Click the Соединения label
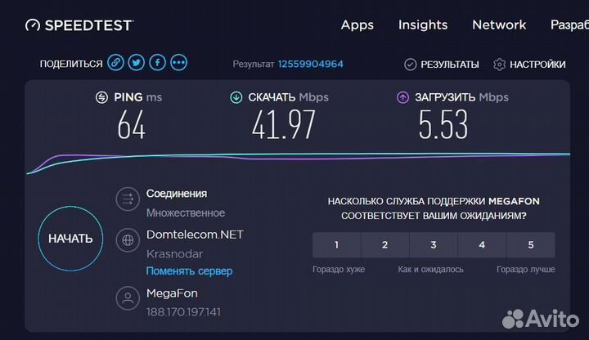589x340 pixels. point(177,194)
